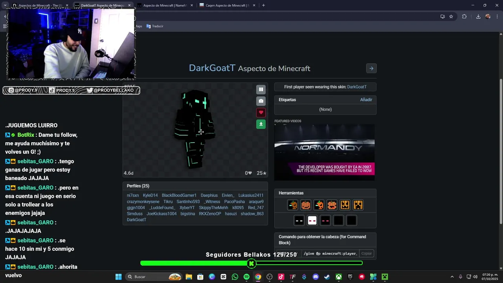
Task: Bookmark this page with the star
Action: tap(451, 17)
